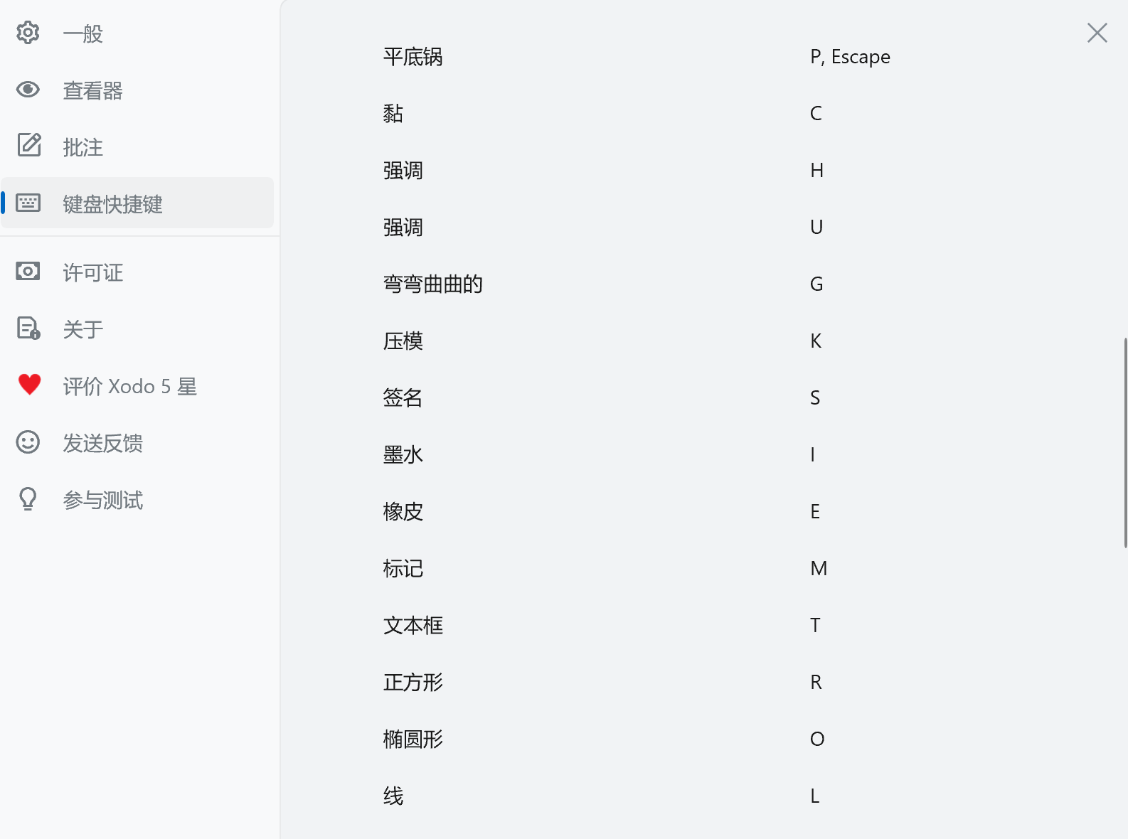Click the About document icon
1128x839 pixels.
28,328
